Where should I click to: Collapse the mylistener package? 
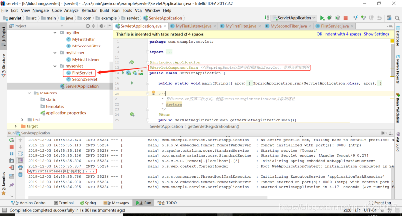click(x=55, y=53)
